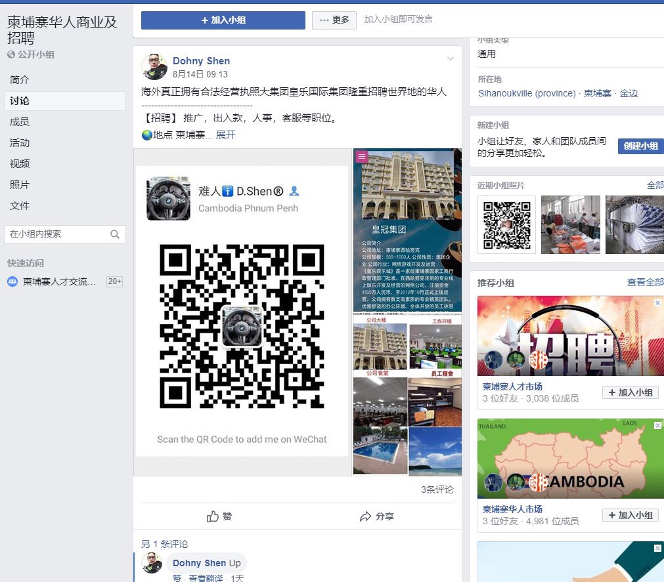Click 查看翻译 on the comment

pyautogui.click(x=206, y=578)
